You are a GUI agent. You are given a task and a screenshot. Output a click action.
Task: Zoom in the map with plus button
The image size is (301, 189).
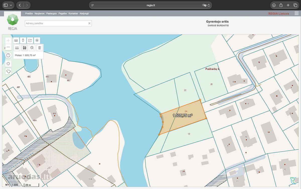pos(9,40)
